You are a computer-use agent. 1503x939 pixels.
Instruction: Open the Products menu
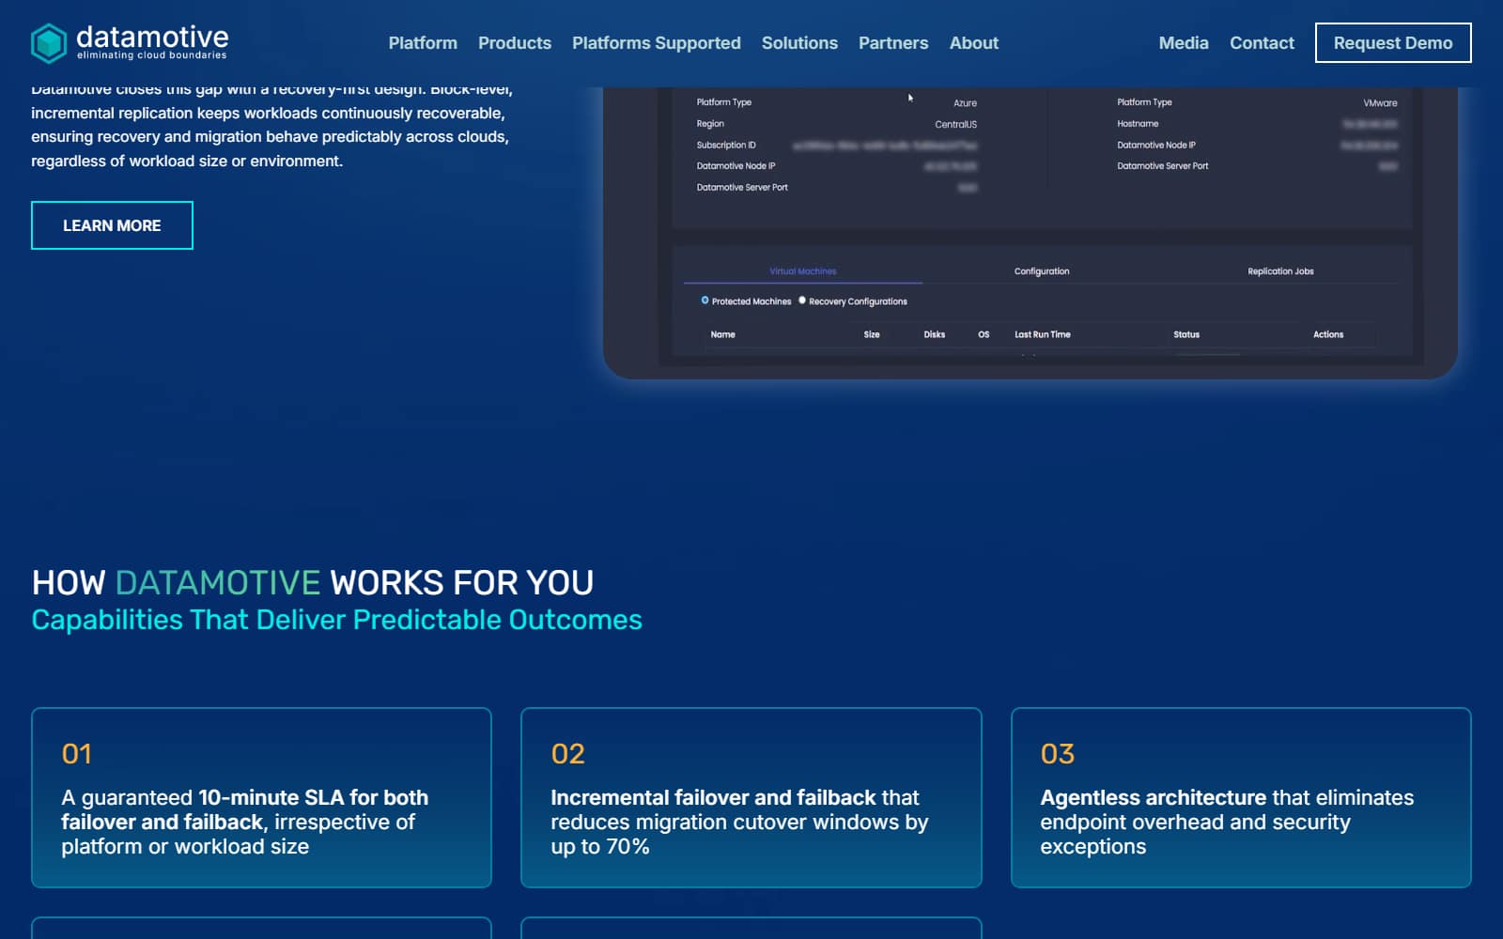click(x=515, y=43)
